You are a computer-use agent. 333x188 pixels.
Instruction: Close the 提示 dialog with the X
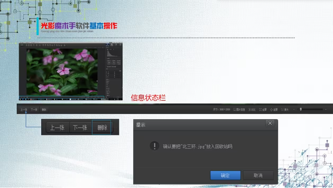[x=270, y=123]
